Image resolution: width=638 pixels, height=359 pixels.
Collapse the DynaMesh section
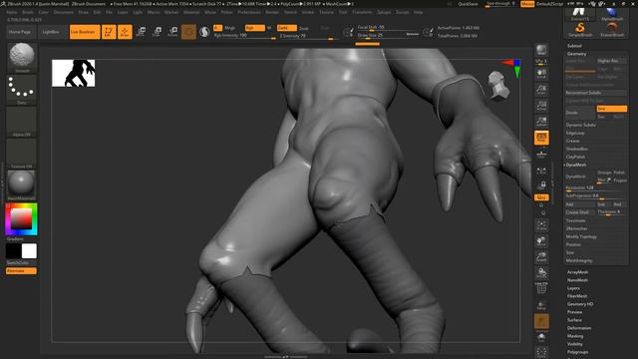point(576,165)
